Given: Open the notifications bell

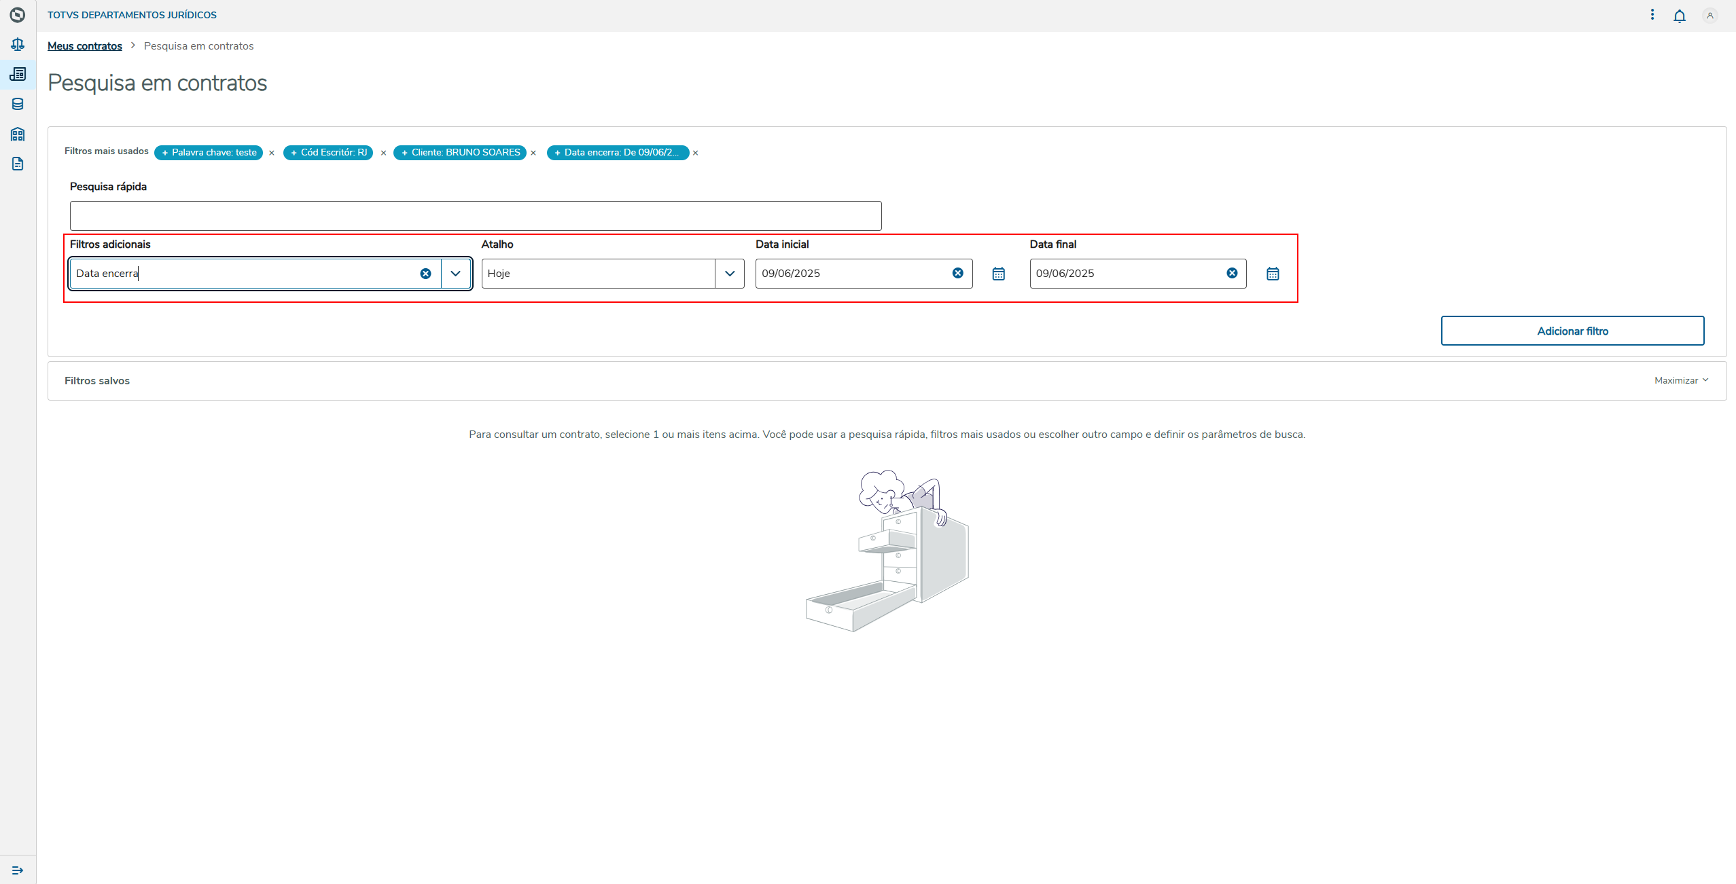Looking at the screenshot, I should pos(1679,16).
